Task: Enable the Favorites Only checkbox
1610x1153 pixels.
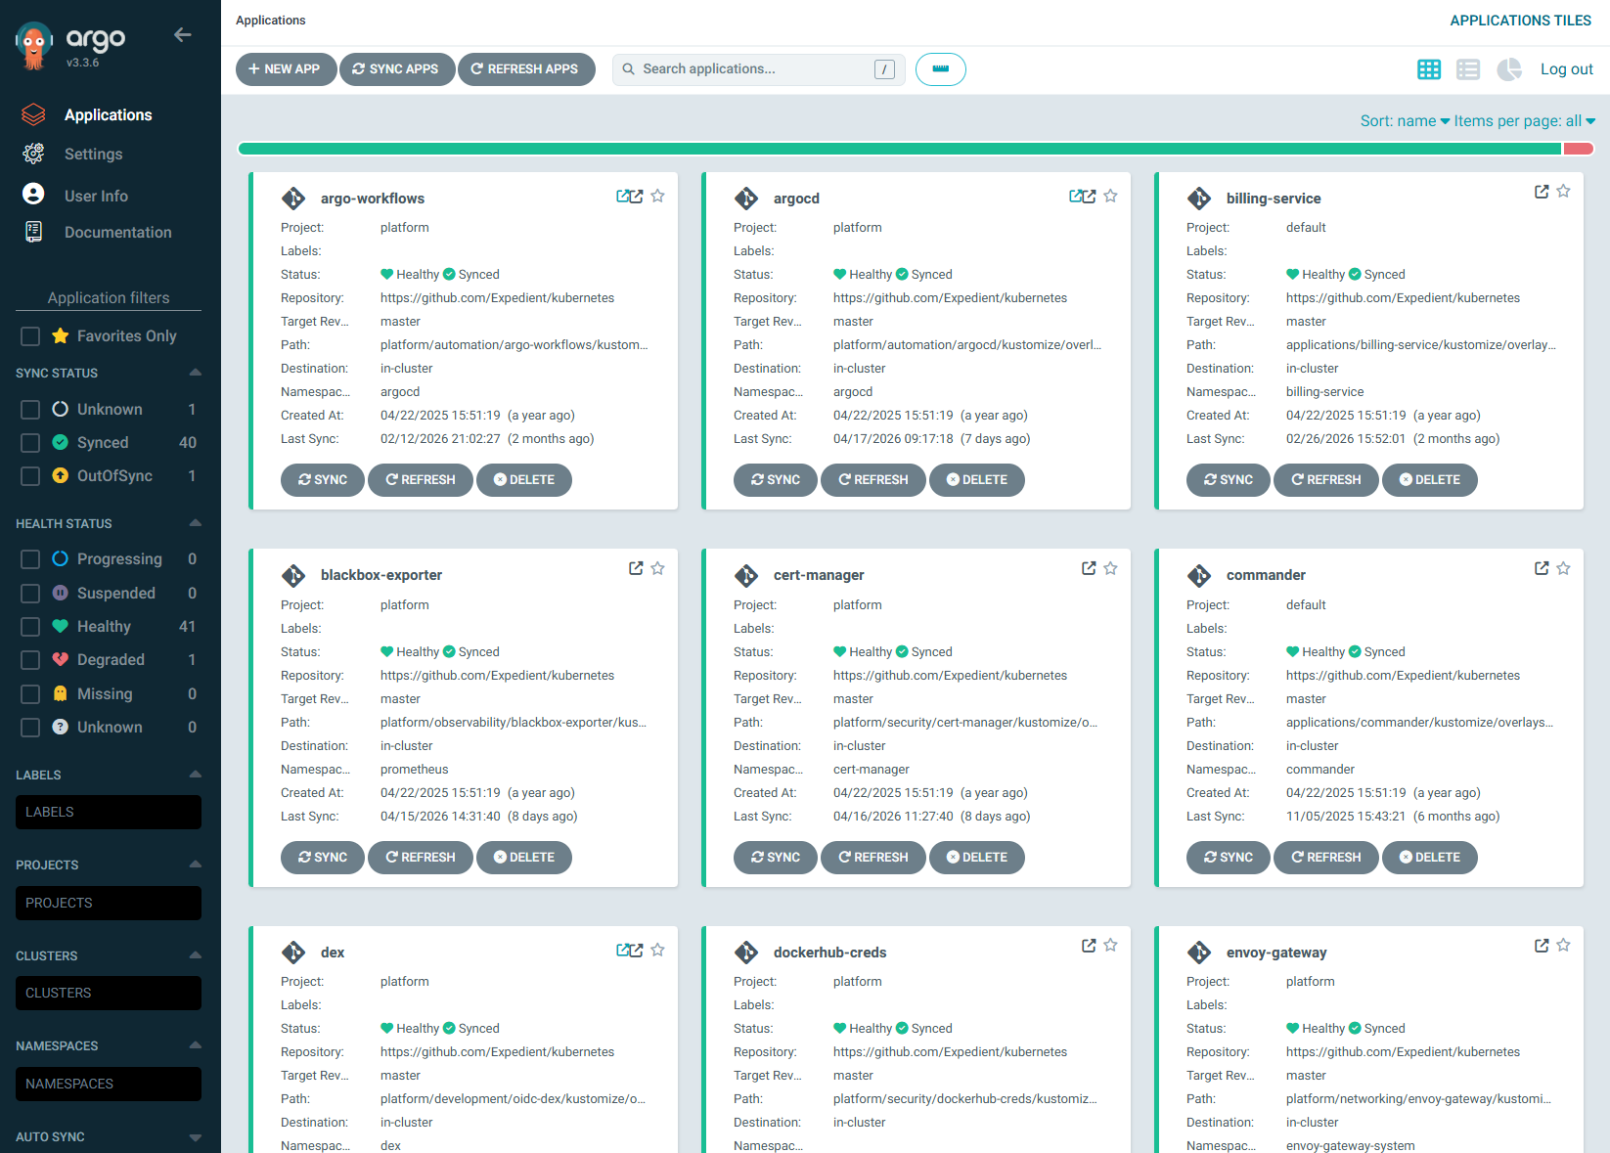Action: pyautogui.click(x=30, y=336)
